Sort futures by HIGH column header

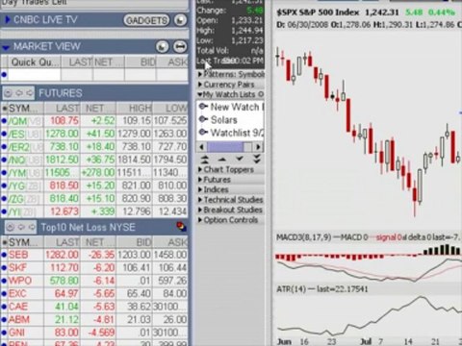pos(134,109)
